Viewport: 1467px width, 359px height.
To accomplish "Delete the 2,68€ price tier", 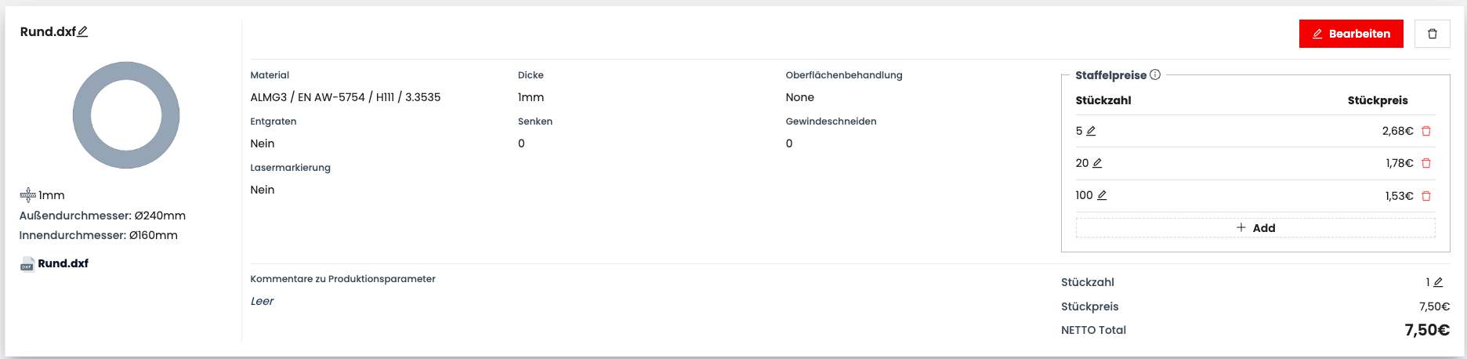I will (x=1426, y=131).
